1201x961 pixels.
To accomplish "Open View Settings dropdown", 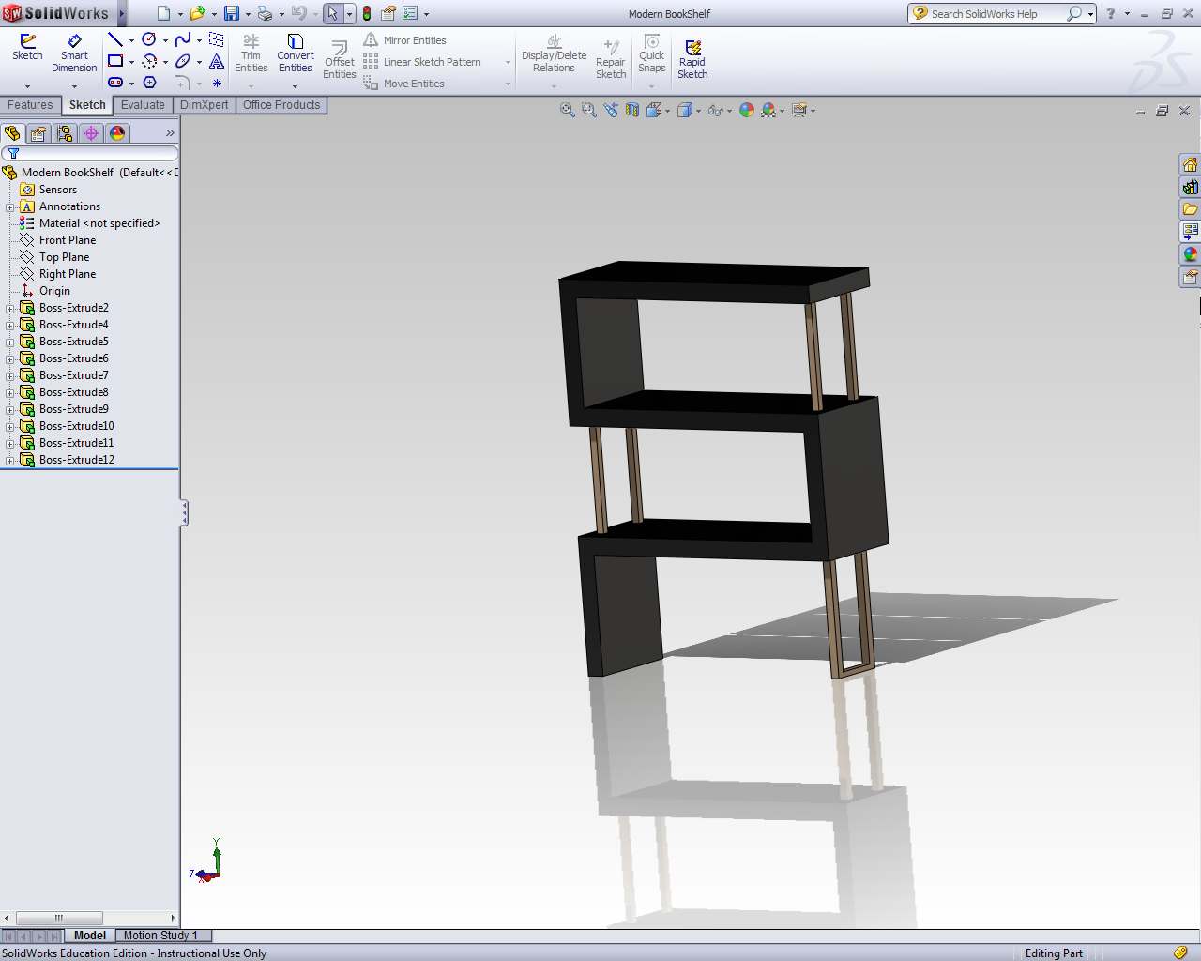I will point(813,111).
